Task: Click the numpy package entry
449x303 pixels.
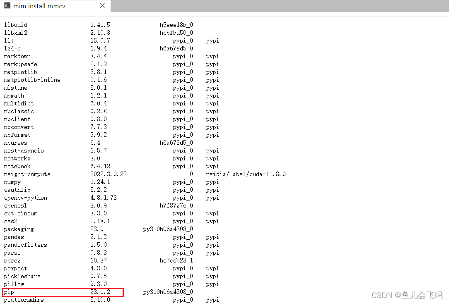Action: coord(12,182)
